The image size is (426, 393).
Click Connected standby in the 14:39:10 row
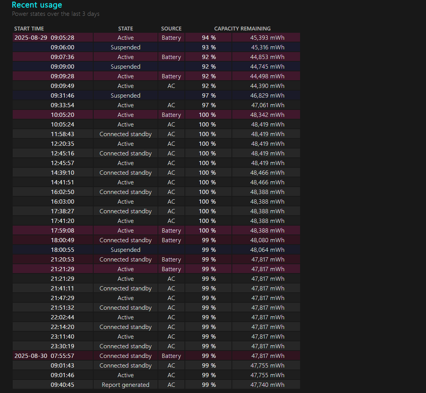tap(126, 173)
